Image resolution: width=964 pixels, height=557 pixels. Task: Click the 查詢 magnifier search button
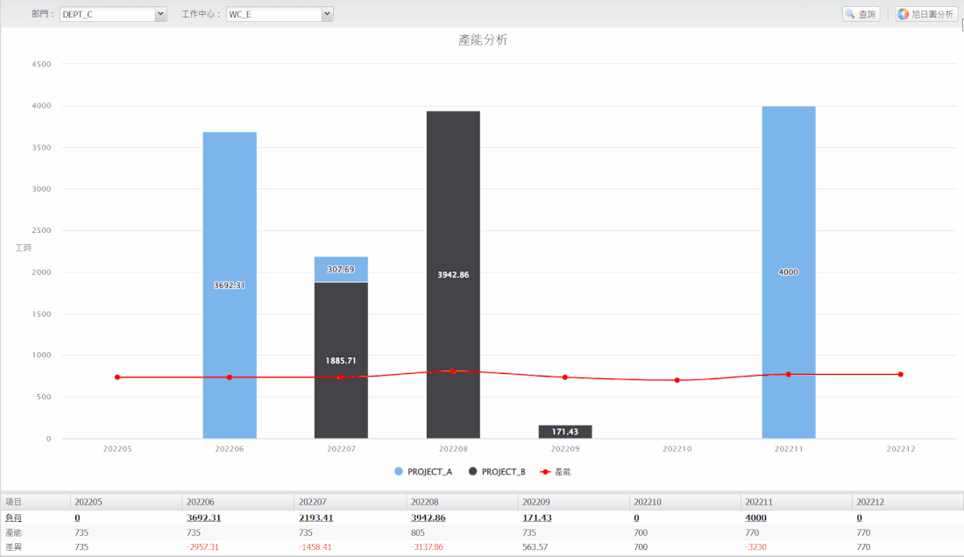pyautogui.click(x=861, y=14)
